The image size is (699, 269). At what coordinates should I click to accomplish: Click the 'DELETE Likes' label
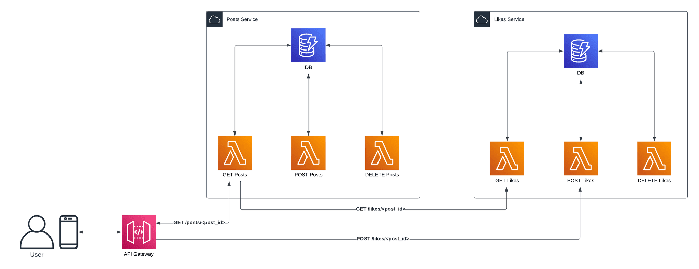tap(654, 181)
